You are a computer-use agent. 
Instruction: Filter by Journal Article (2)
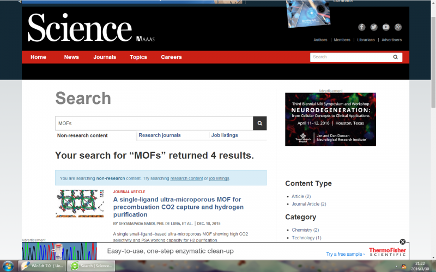coord(309,203)
